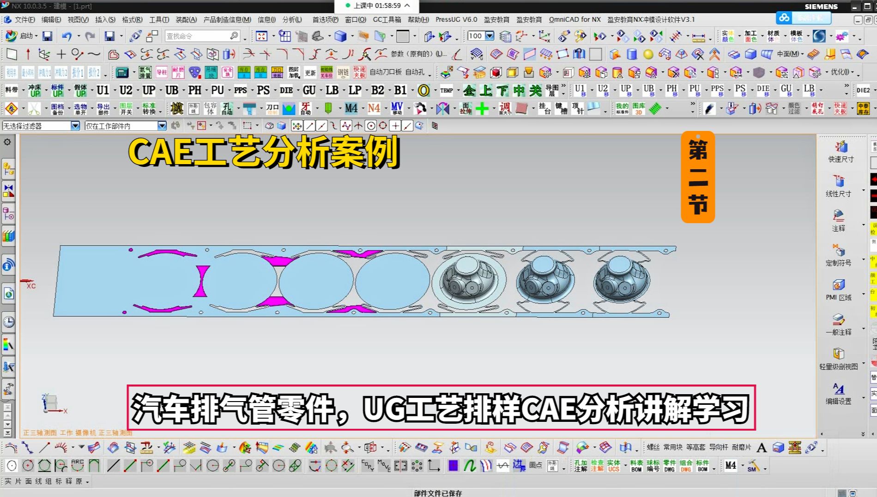877x497 pixels.
Task: Open the 文件(F) menu
Action: 24,20
